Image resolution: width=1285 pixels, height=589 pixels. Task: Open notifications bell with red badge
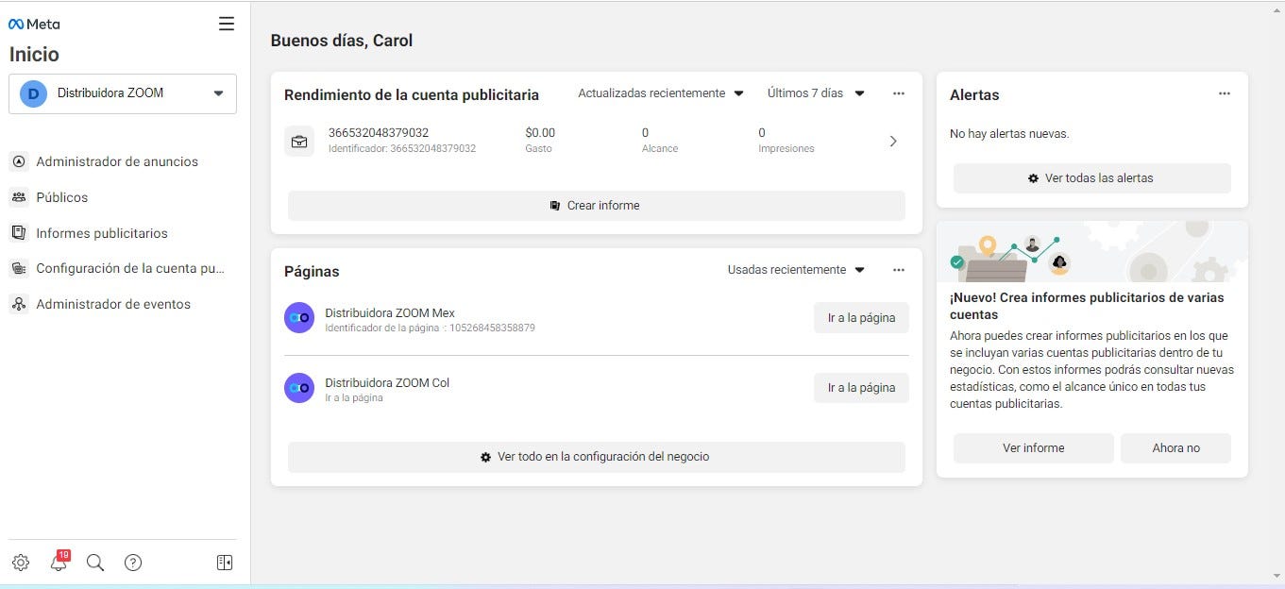59,561
